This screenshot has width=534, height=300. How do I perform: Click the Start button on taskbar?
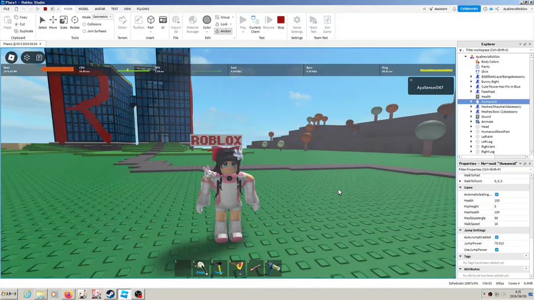point(9,294)
